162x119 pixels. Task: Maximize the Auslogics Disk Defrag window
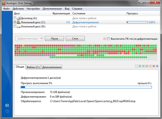[x=148, y=2]
